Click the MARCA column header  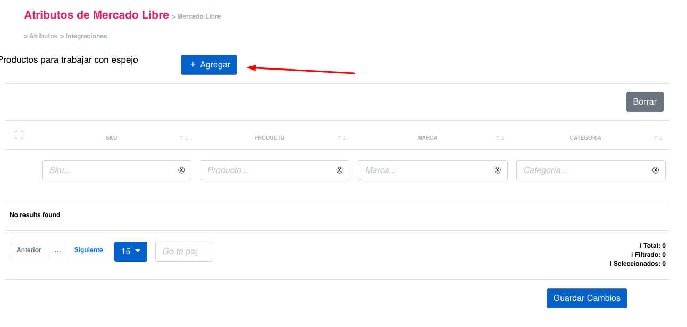point(428,138)
